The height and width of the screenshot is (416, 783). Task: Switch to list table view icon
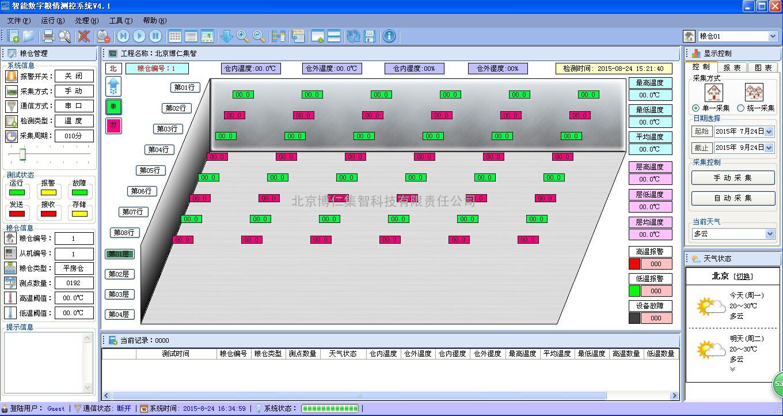[191, 36]
